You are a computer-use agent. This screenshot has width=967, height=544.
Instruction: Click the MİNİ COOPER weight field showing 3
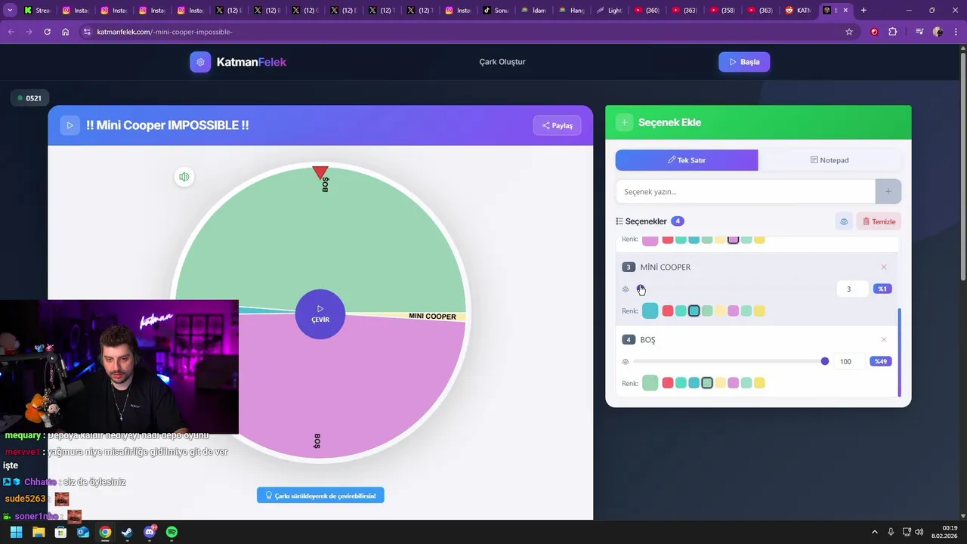click(852, 289)
